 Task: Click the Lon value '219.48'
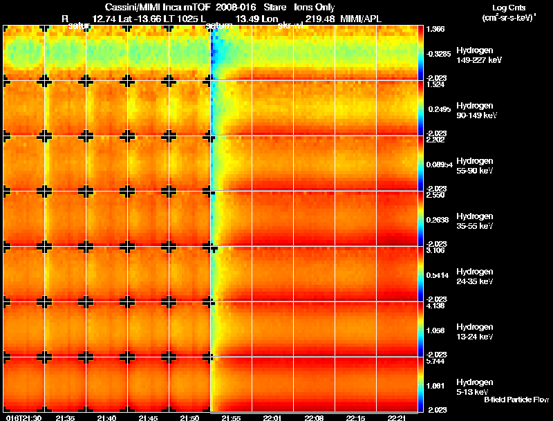(x=320, y=19)
